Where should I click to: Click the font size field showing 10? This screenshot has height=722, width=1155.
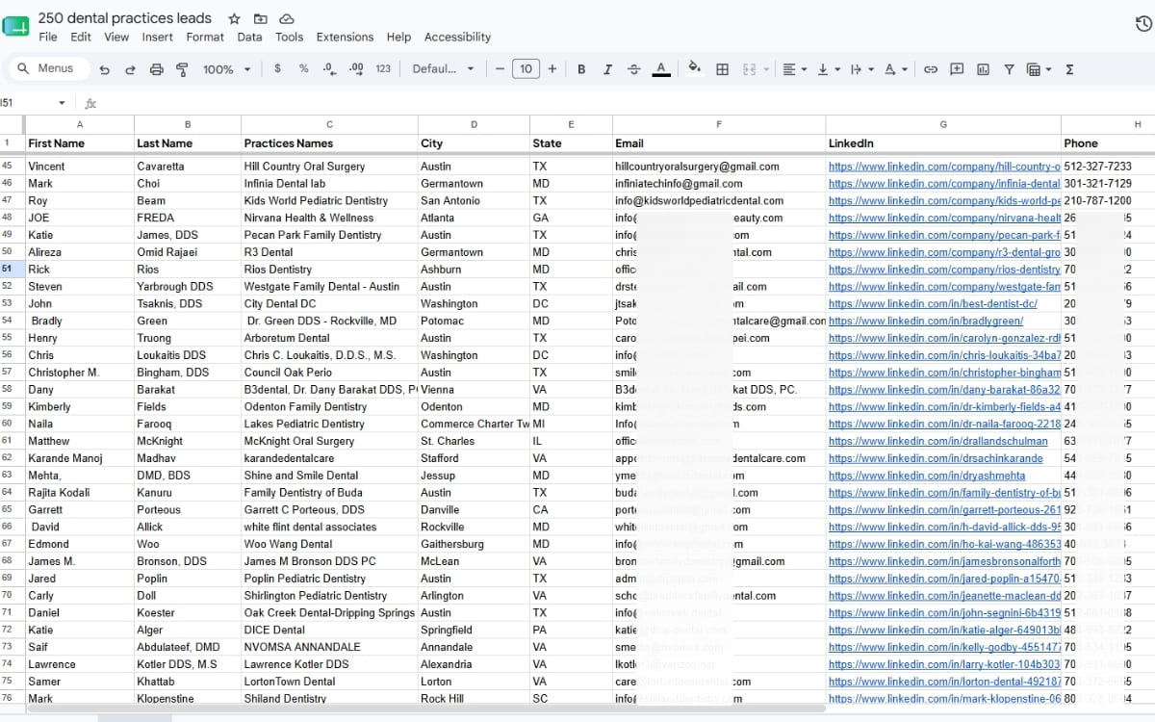526,68
